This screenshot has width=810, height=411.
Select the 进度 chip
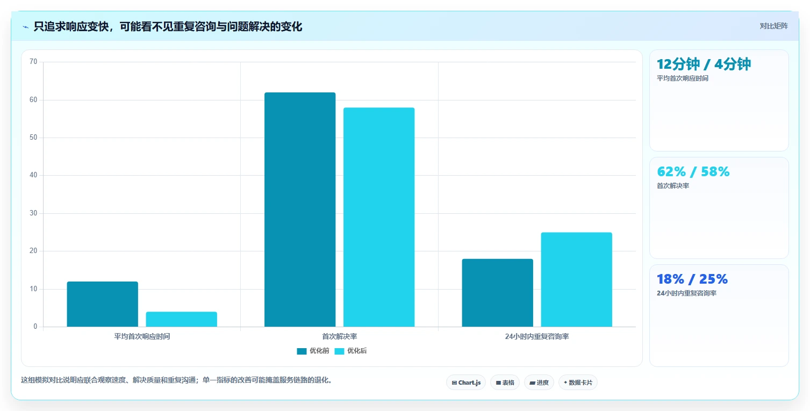(x=539, y=383)
